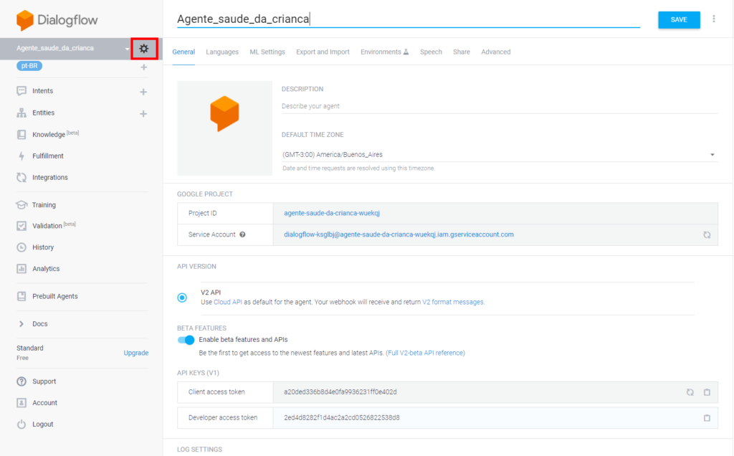Disable the Enable beta features toggle
Image resolution: width=734 pixels, height=456 pixels.
click(x=186, y=340)
